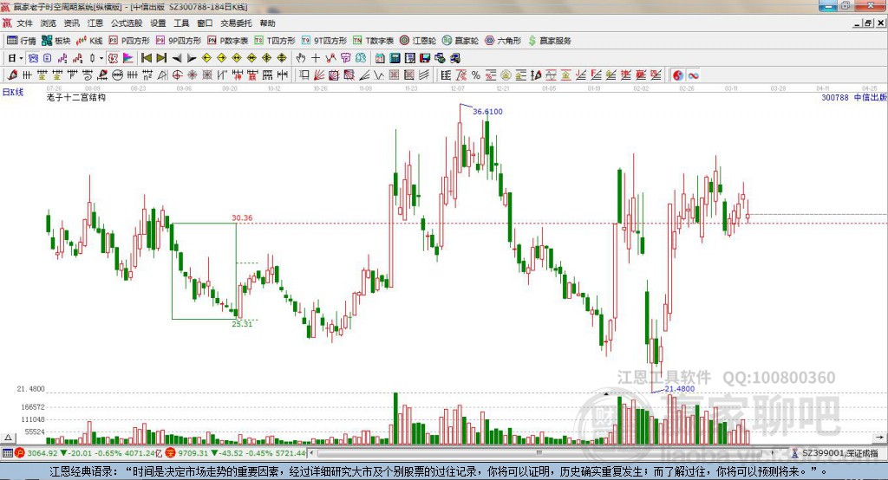Image resolution: width=888 pixels, height=480 pixels.
Task: Open the 帮助 menu
Action: tap(267, 23)
